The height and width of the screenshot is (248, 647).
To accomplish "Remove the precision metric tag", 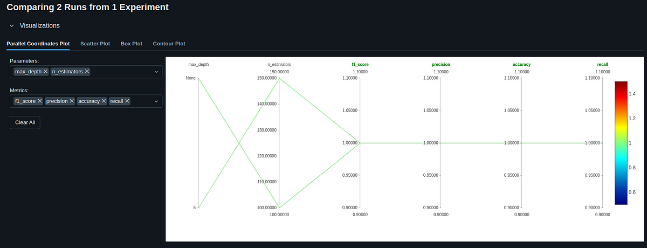I will 72,101.
